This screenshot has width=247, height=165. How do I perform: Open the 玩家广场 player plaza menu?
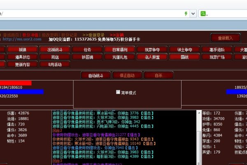coord(217,57)
